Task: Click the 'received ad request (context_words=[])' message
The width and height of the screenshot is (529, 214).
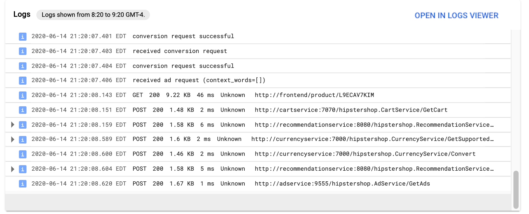Action: (199, 80)
